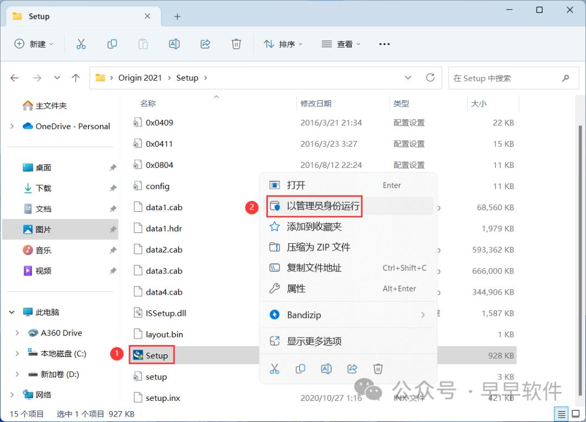Viewport: 586px width, 422px height.
Task: Share the file with the toolbar share icon
Action: point(205,44)
